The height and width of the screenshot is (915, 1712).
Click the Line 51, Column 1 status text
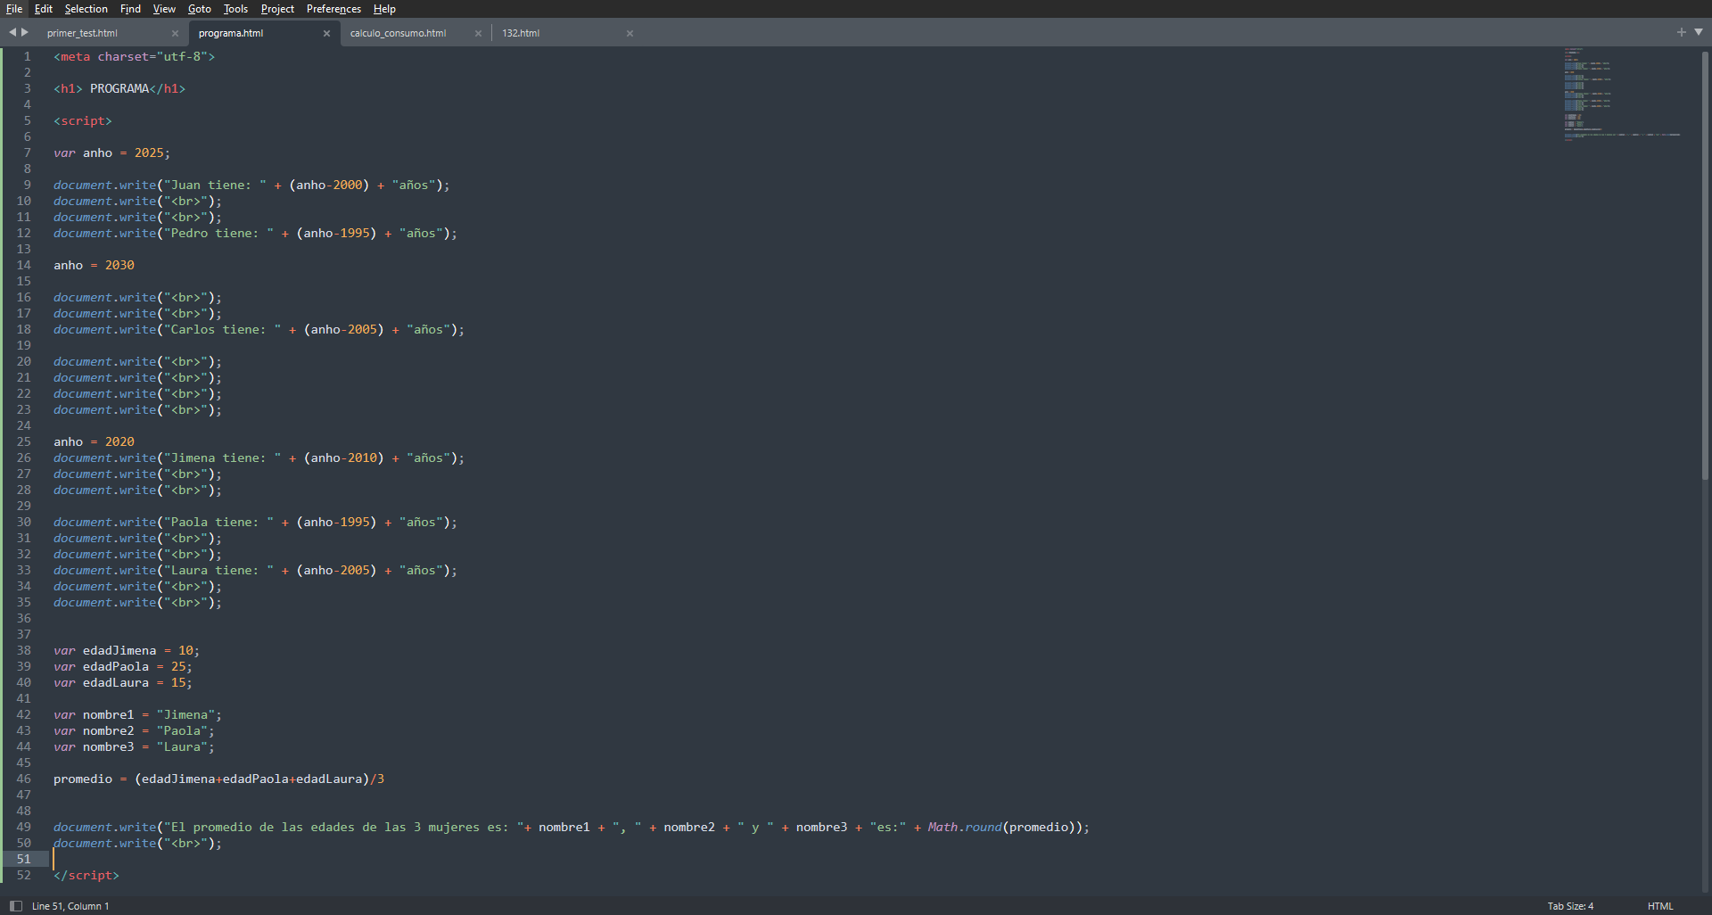pos(70,906)
